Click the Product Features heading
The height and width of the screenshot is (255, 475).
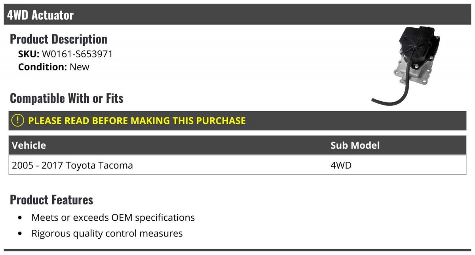click(51, 200)
